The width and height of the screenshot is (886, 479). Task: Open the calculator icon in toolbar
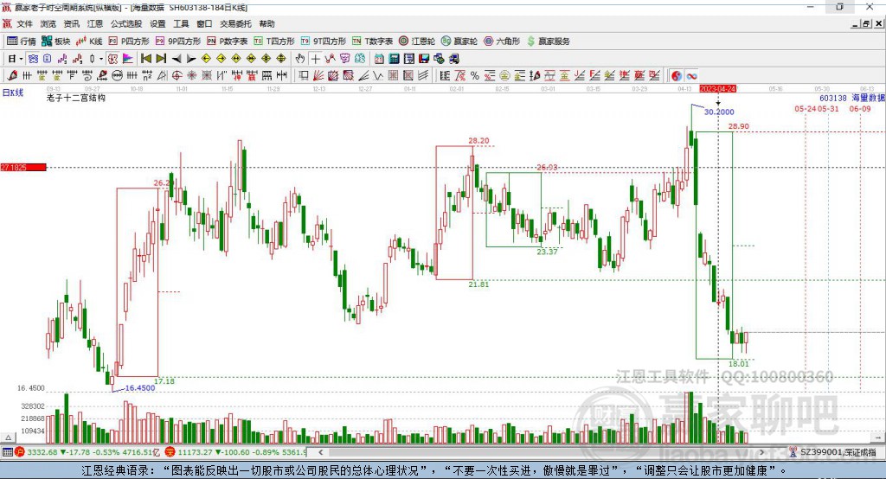click(x=395, y=59)
